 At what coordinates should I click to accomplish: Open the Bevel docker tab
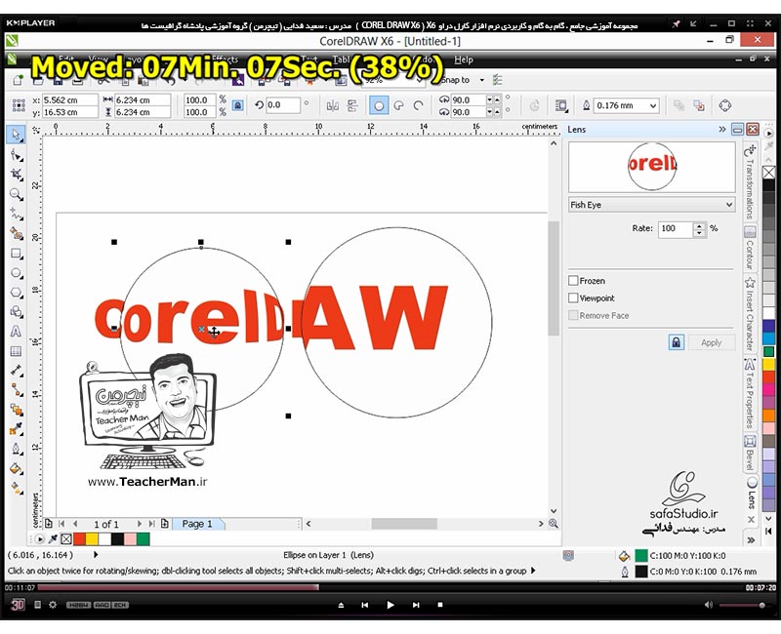coord(750,453)
